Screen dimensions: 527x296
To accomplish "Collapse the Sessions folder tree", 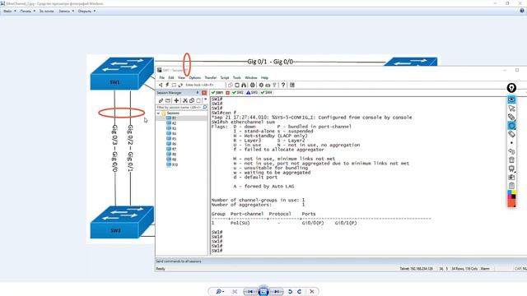I will click(159, 113).
